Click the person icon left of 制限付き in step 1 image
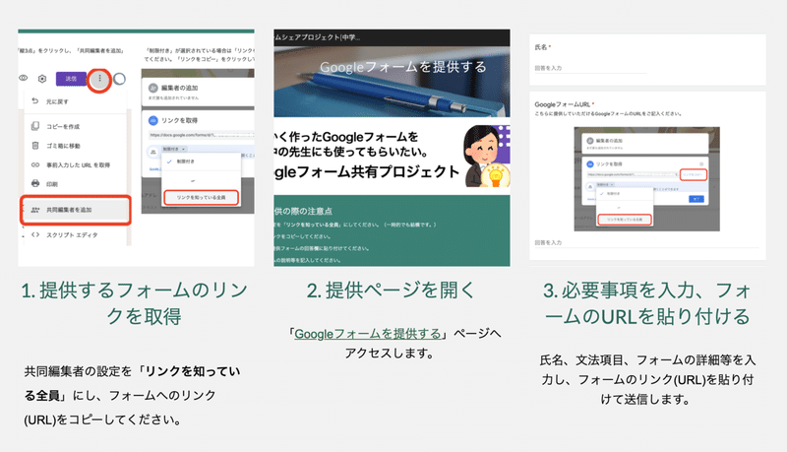This screenshot has height=452, width=787. click(x=153, y=152)
